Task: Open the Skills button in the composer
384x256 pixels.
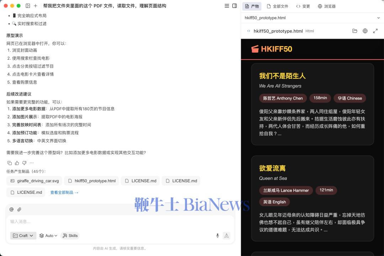Action: pyautogui.click(x=70, y=235)
